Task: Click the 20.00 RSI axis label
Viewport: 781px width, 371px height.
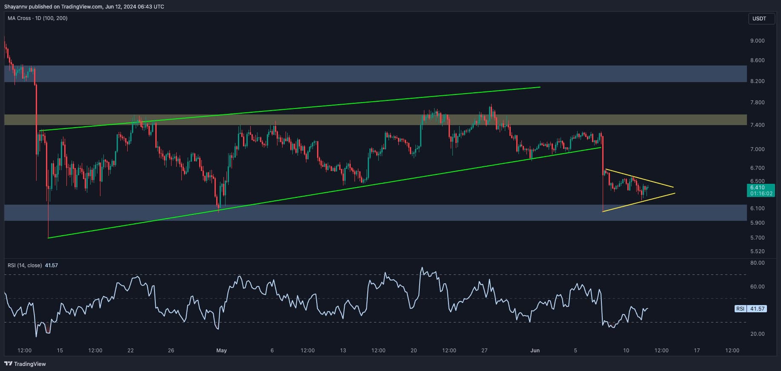Action: (757, 334)
